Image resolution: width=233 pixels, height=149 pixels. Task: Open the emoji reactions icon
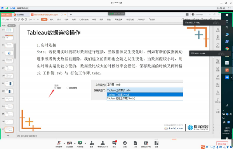tap(125, 143)
